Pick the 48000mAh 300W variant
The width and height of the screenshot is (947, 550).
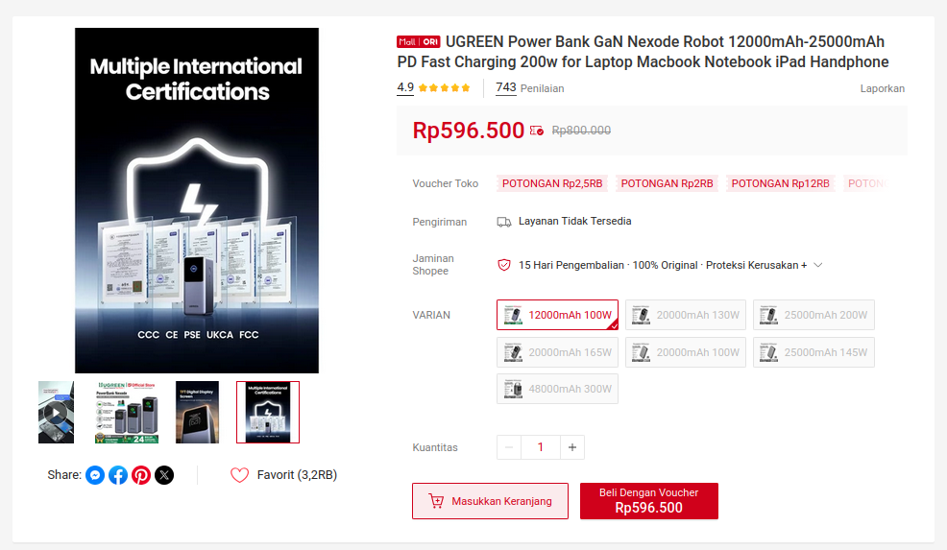coord(557,389)
